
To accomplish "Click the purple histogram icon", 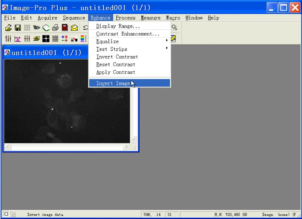I will (18, 39).
